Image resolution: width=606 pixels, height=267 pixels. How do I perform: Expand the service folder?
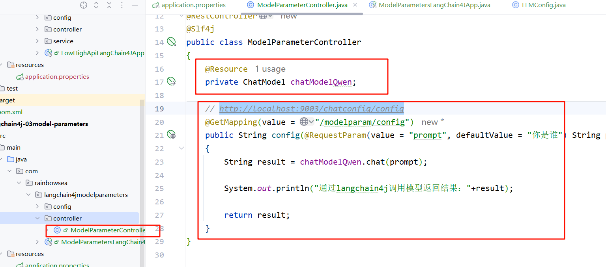click(37, 41)
